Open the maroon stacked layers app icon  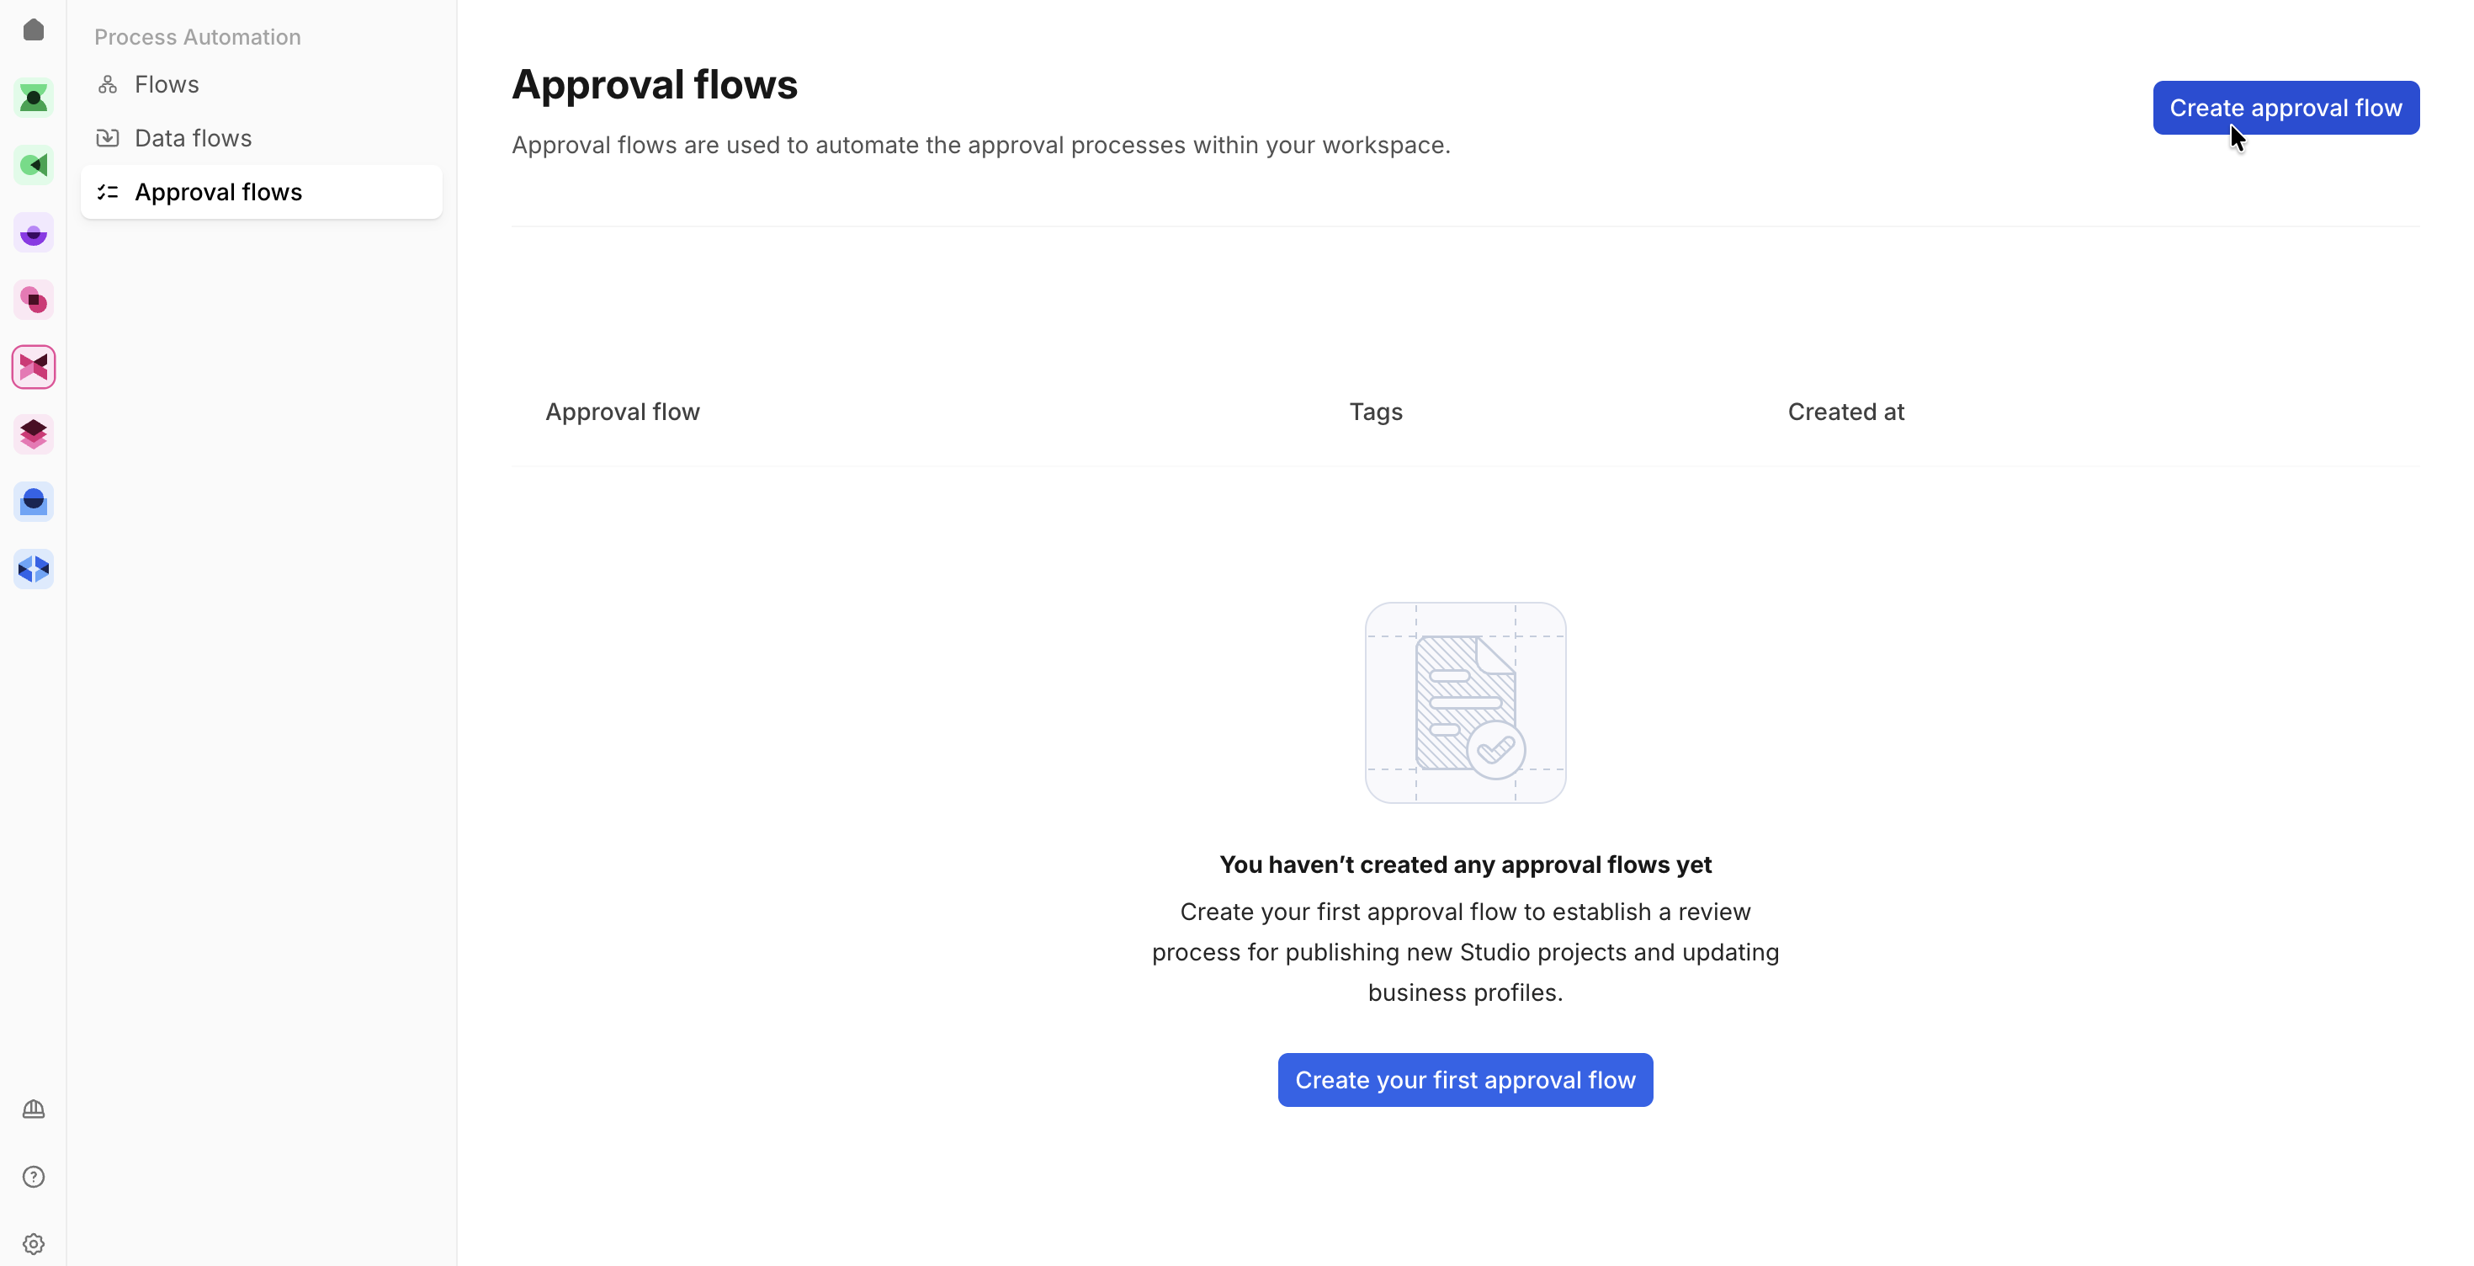point(34,434)
